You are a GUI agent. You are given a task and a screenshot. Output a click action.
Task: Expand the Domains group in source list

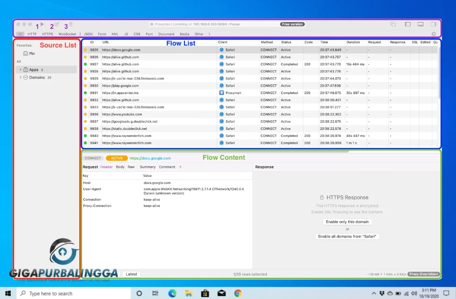(x=20, y=77)
